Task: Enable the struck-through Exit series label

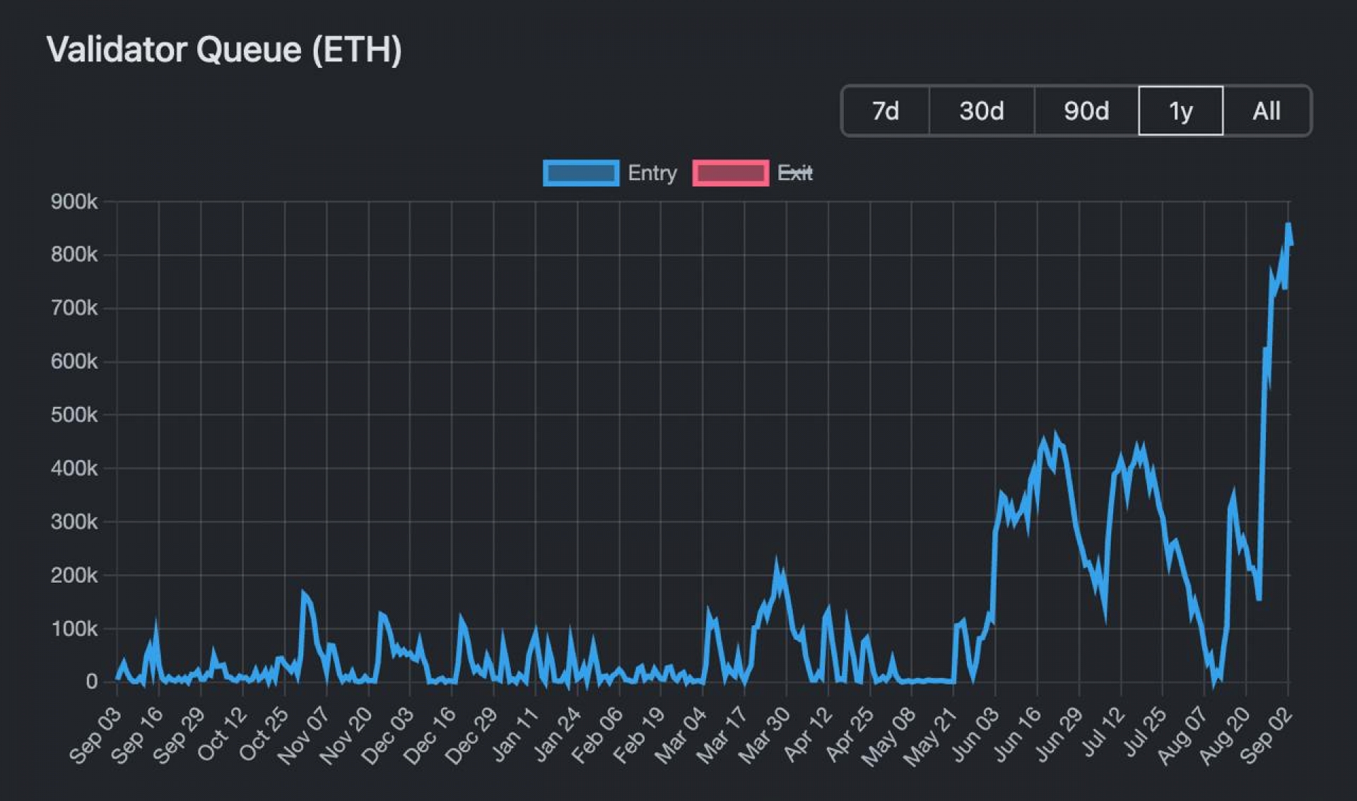Action: pos(795,173)
